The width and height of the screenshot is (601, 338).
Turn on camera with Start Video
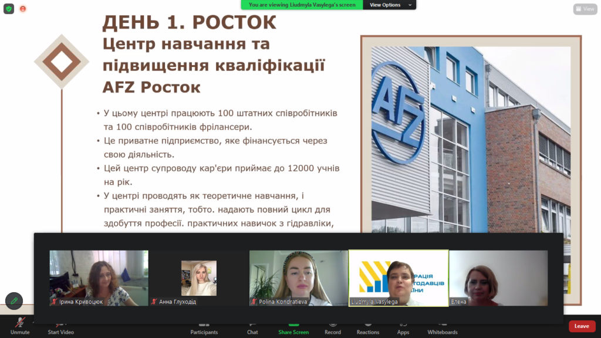pos(60,327)
